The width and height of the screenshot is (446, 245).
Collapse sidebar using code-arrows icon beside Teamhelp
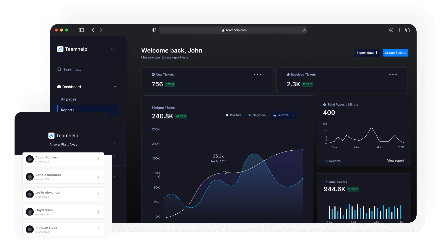click(x=113, y=49)
